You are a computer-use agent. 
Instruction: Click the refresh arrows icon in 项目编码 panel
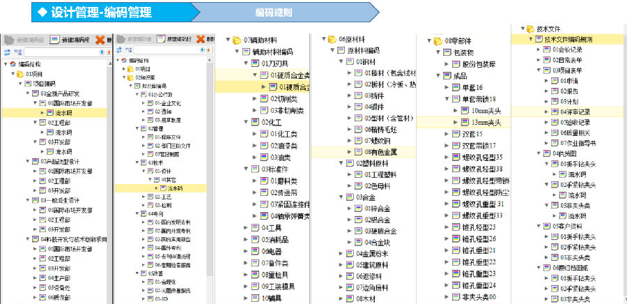point(7,52)
